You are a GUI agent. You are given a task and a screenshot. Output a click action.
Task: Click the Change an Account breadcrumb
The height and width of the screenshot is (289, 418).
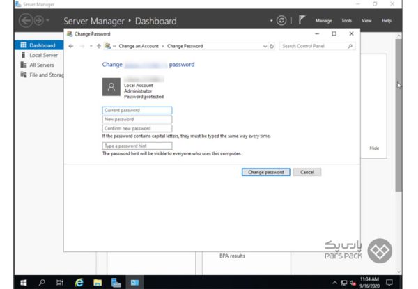pos(139,46)
